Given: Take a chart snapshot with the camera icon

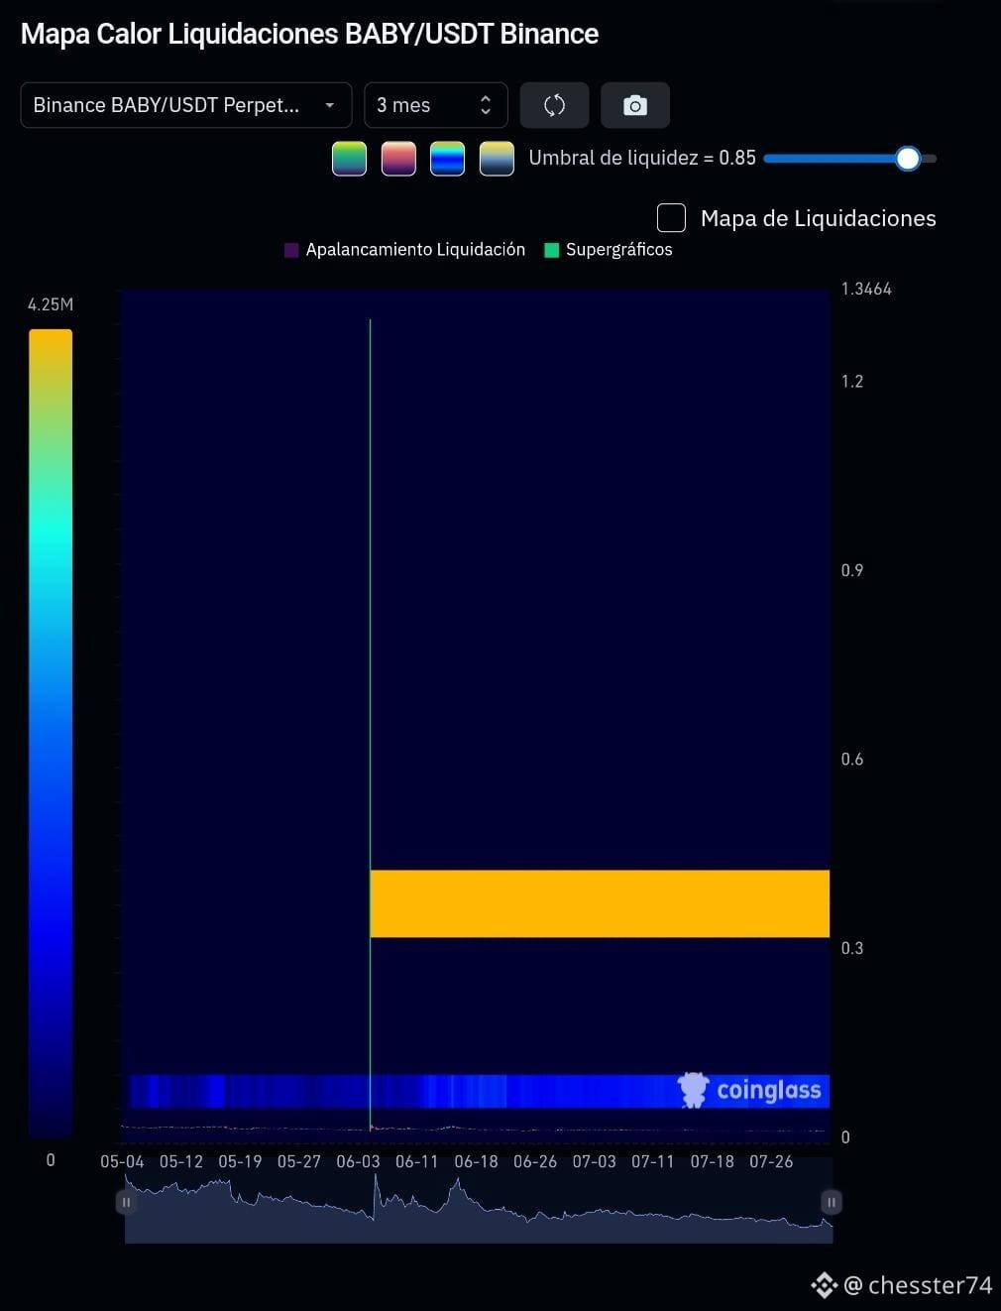Looking at the screenshot, I should [635, 105].
